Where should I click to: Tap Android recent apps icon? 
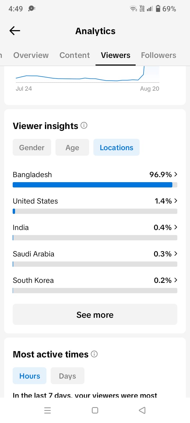pyautogui.click(x=47, y=410)
